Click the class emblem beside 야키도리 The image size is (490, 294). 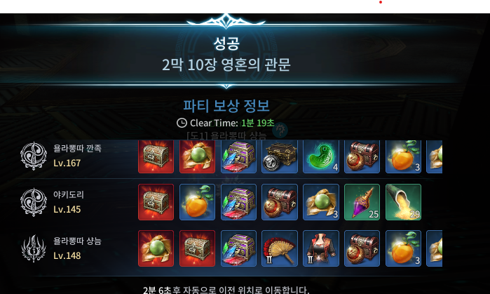pyautogui.click(x=34, y=202)
